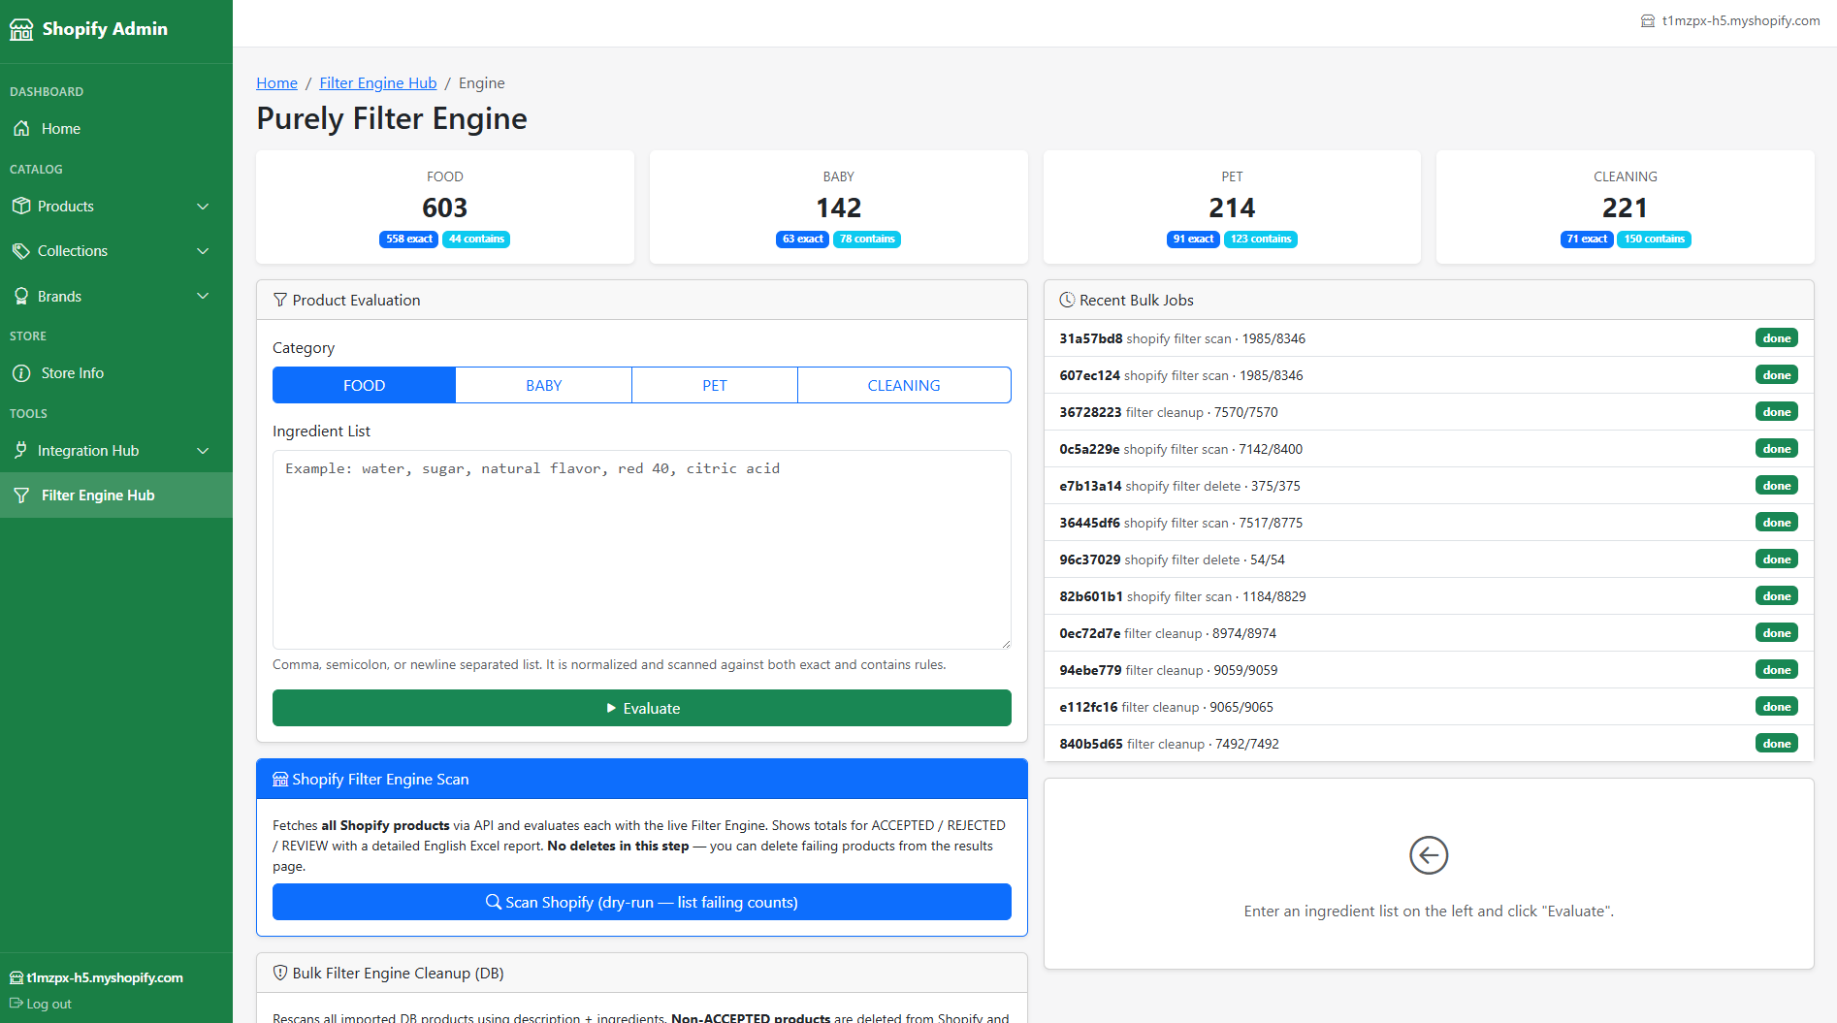Click the BABY 142 stats card
Screen dimensions: 1837x1023
point(839,207)
